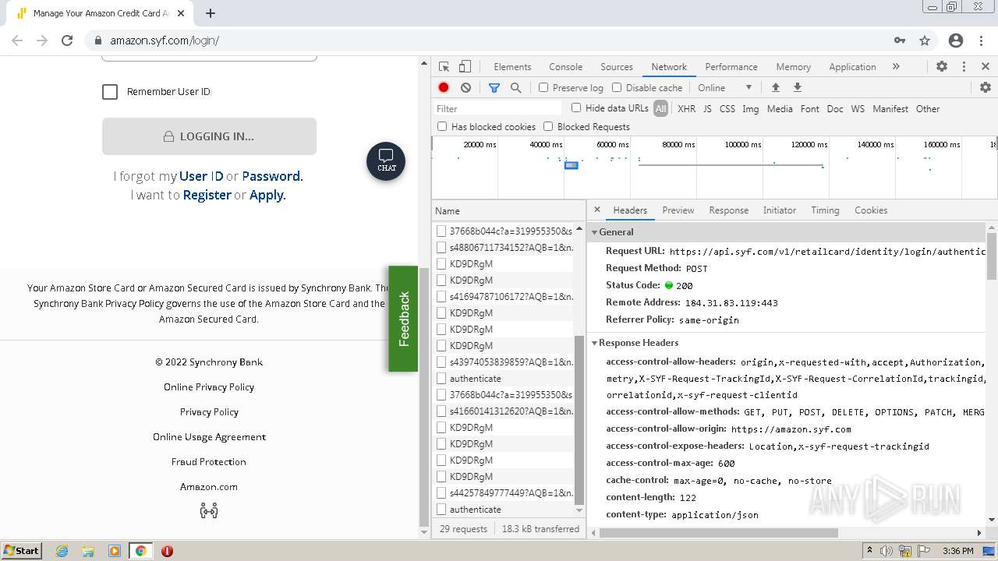Screen dimensions: 998x561
Task: Click the forgot Password link
Action: click(x=272, y=176)
